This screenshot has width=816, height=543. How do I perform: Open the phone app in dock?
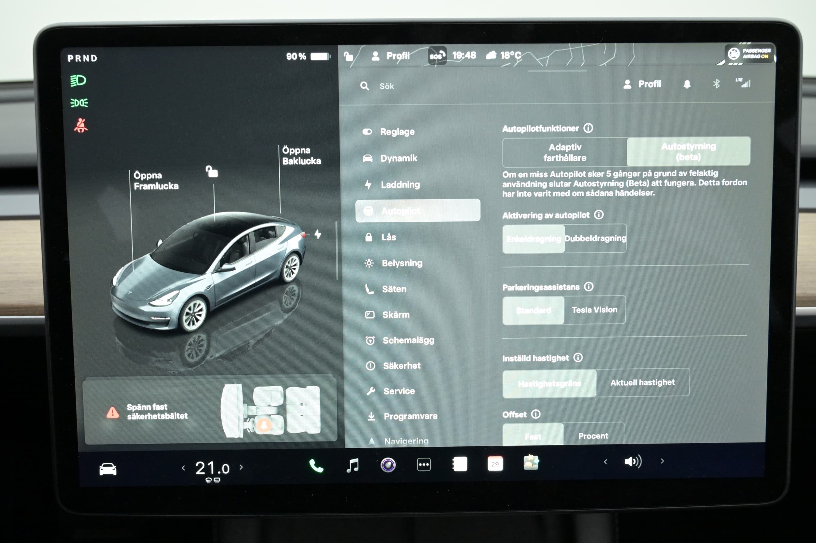pyautogui.click(x=316, y=466)
